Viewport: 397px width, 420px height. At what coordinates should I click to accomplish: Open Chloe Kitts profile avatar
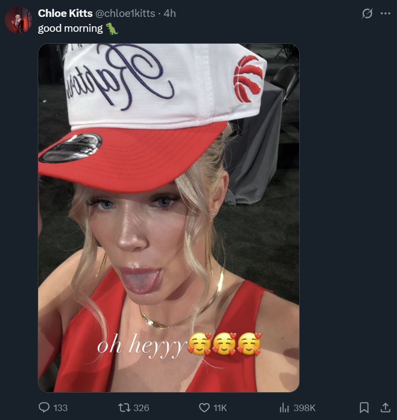(18, 20)
